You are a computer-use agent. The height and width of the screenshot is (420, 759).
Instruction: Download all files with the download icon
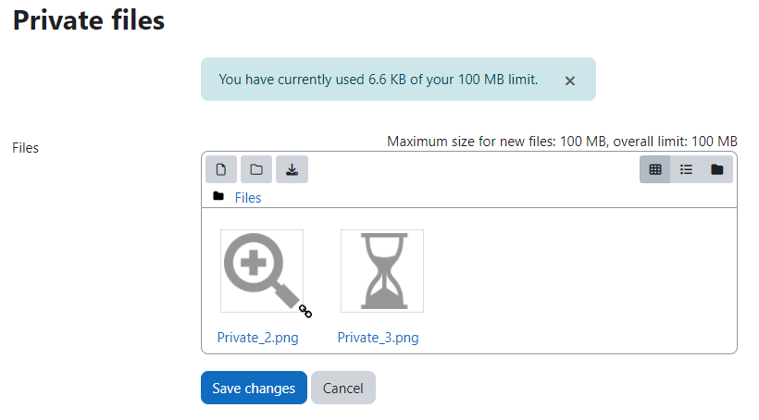[292, 169]
